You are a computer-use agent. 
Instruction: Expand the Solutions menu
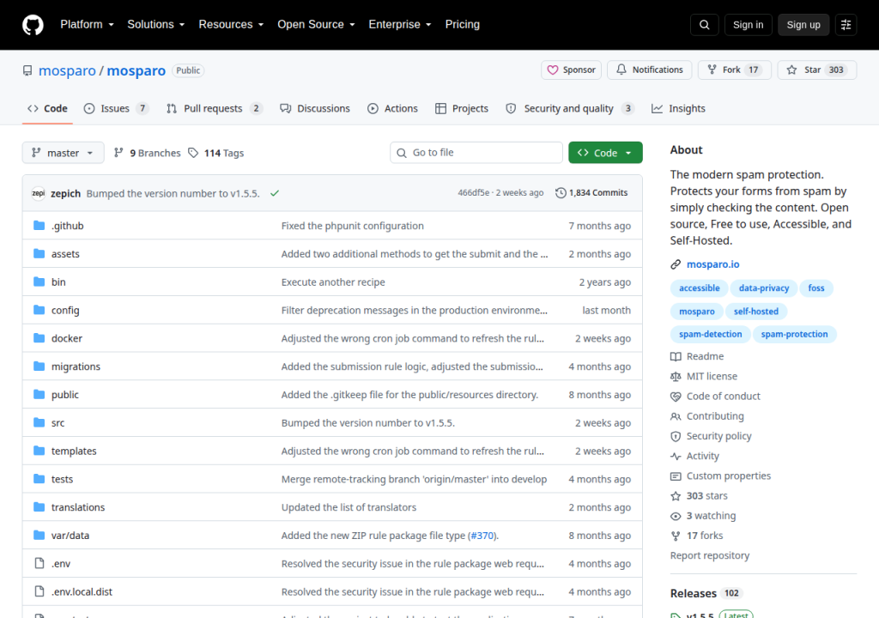point(156,25)
